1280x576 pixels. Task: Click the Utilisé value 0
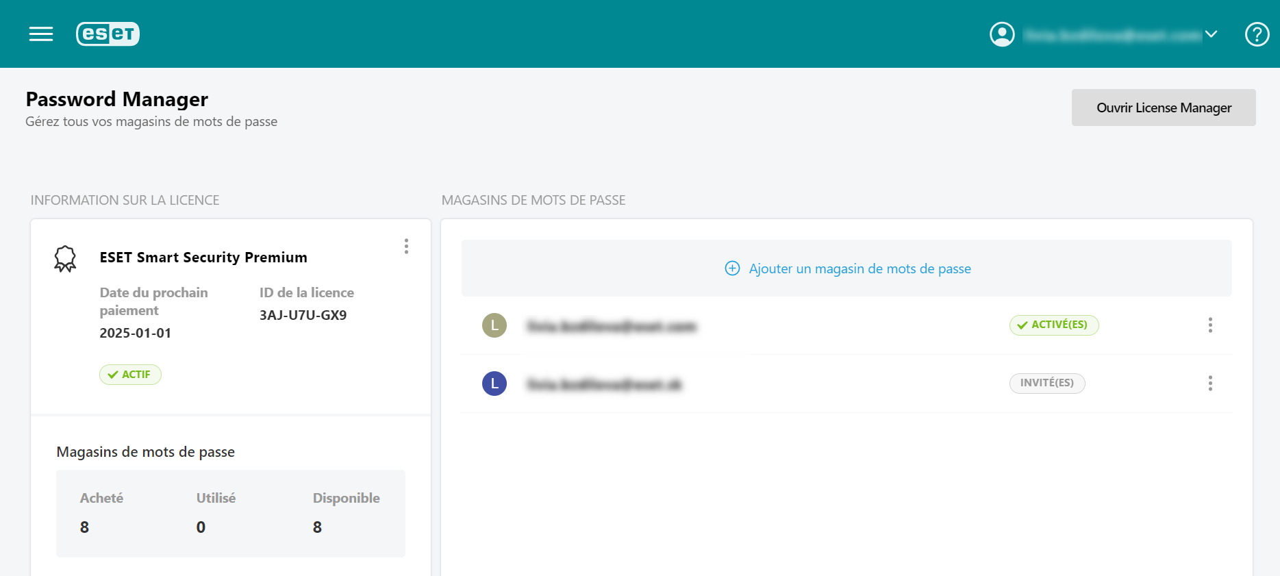coord(201,527)
